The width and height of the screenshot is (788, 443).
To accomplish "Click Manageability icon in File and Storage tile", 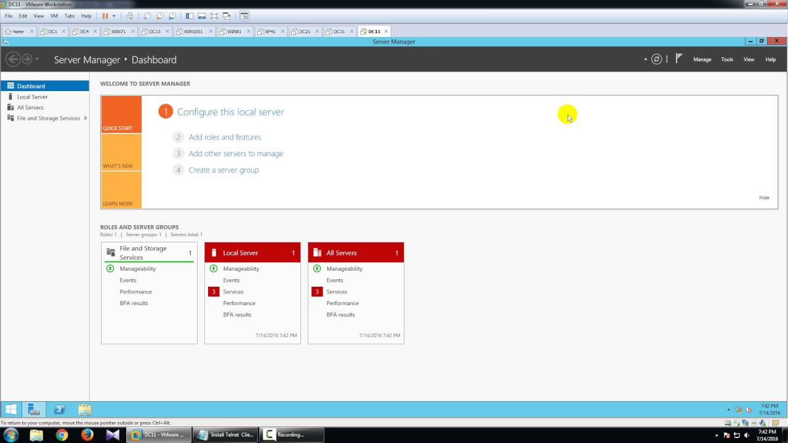I will tap(110, 269).
